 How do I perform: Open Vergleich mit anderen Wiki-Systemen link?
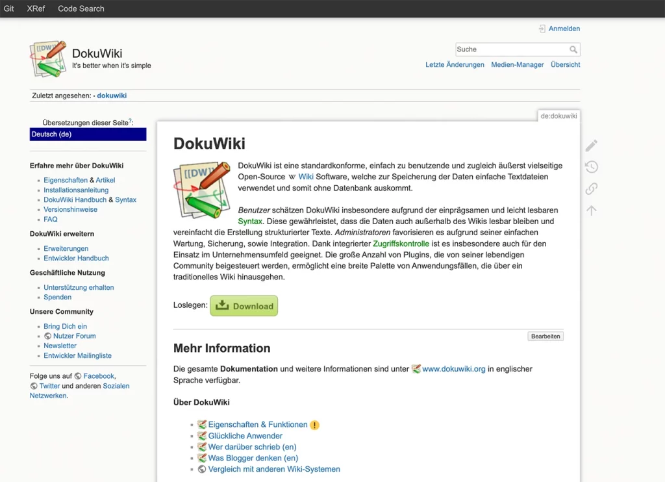[x=274, y=469]
